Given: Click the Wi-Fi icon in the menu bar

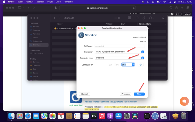Looking at the screenshot, I should [x=165, y=2].
